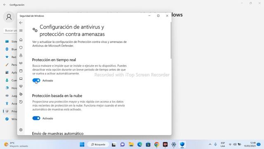Open the volume tray icon
Image resolution: width=264 pixels, height=149 pixels.
(235, 144)
